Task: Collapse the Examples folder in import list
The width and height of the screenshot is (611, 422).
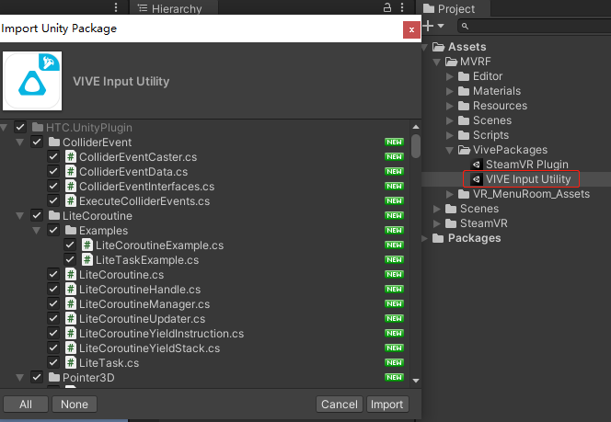Action: [36, 231]
